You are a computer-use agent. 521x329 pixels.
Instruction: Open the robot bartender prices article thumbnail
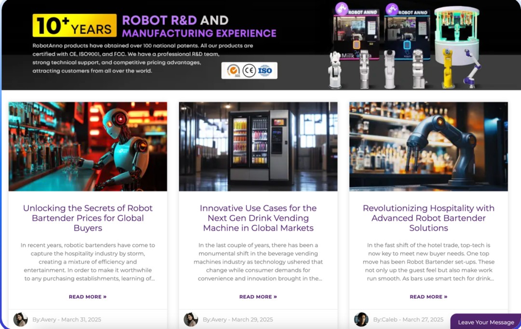click(x=88, y=146)
